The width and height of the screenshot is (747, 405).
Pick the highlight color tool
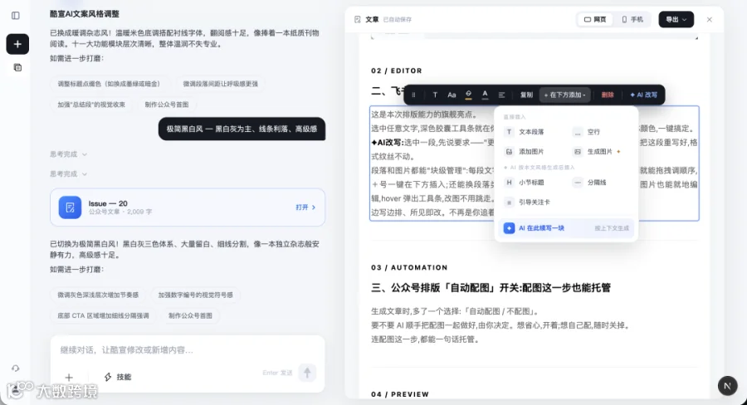tap(468, 95)
